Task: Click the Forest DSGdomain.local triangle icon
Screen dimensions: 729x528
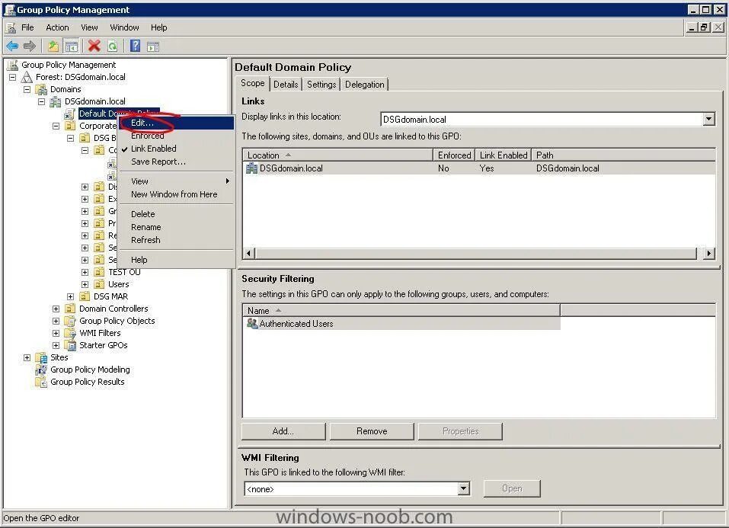Action: pos(27,77)
